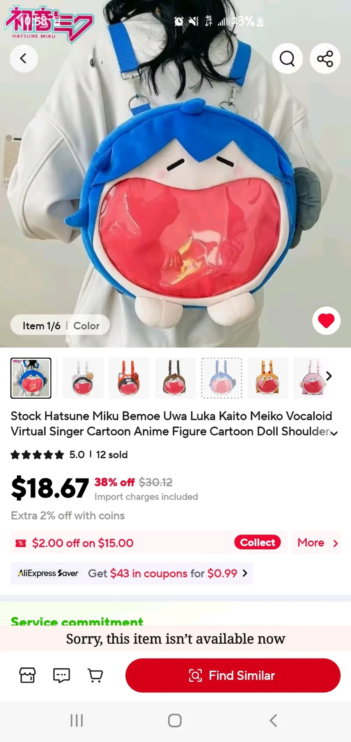The height and width of the screenshot is (742, 351).
Task: Tap the red coupon percent icon
Action: pos(21,543)
